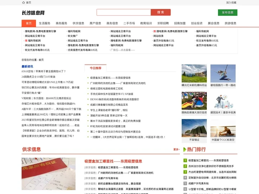The width and height of the screenshot is (259, 194).
Task: Open 成都川辣香餐饮有限公司精品菜系 link
Action: pos(109,105)
